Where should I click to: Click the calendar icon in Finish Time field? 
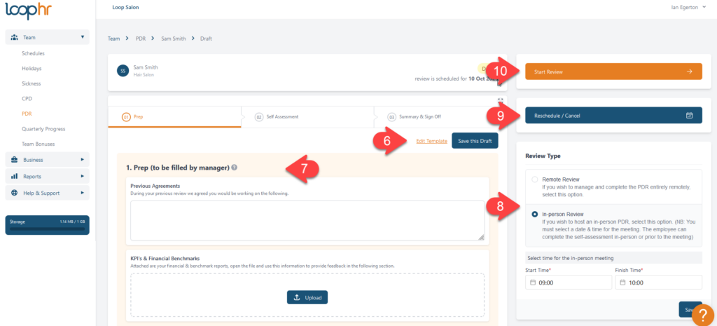[x=622, y=283]
